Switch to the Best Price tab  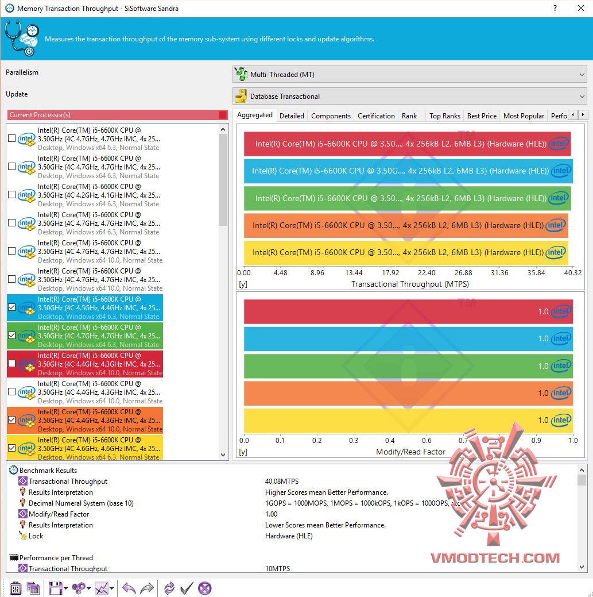(482, 115)
